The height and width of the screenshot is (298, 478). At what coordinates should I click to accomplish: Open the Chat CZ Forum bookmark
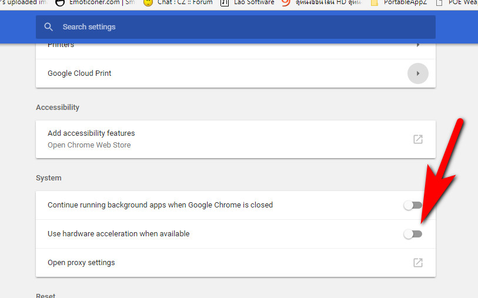point(178,3)
